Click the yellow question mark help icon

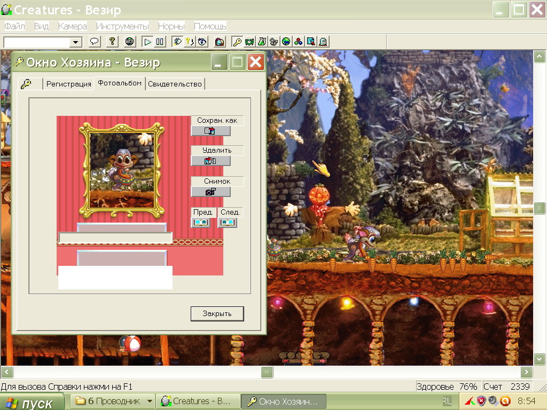112,42
